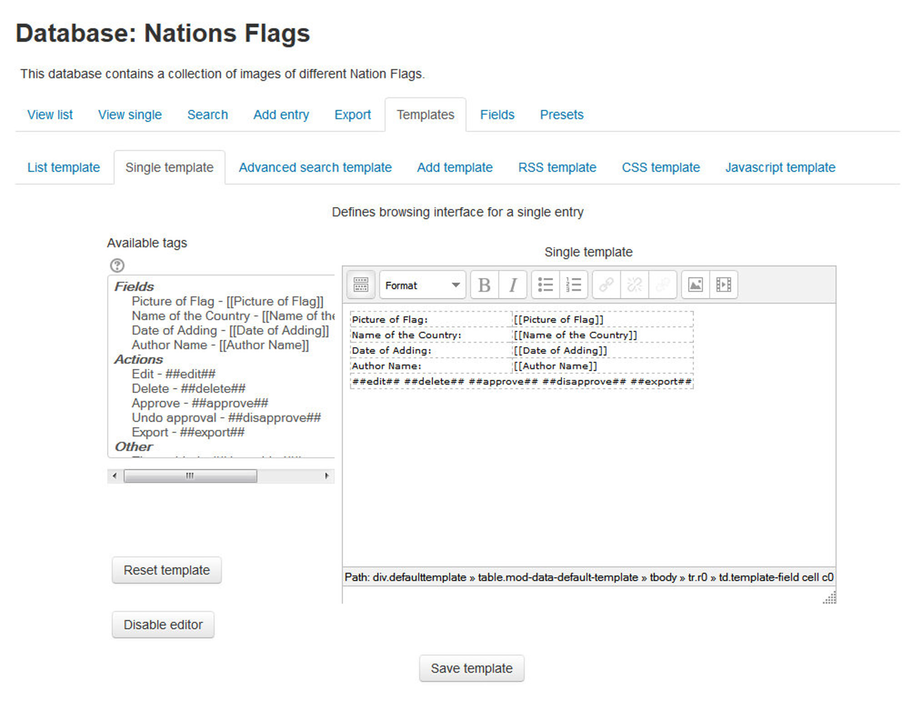Click the tags list horizontal scrollbar thumb
Image resolution: width=912 pixels, height=721 pixels.
click(190, 476)
